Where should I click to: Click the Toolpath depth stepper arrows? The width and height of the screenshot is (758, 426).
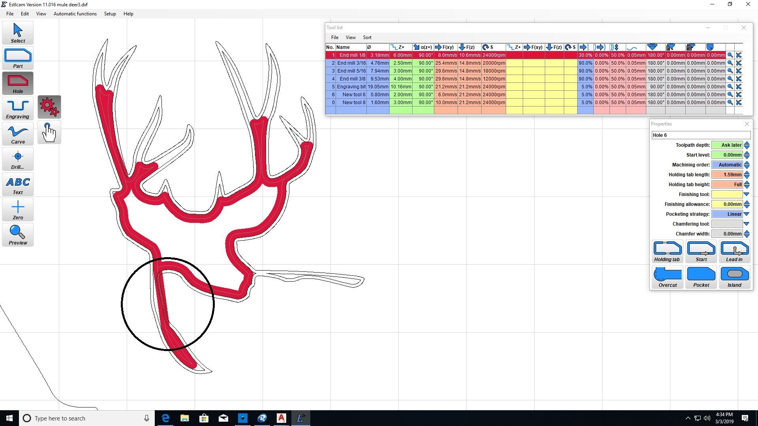[747, 145]
